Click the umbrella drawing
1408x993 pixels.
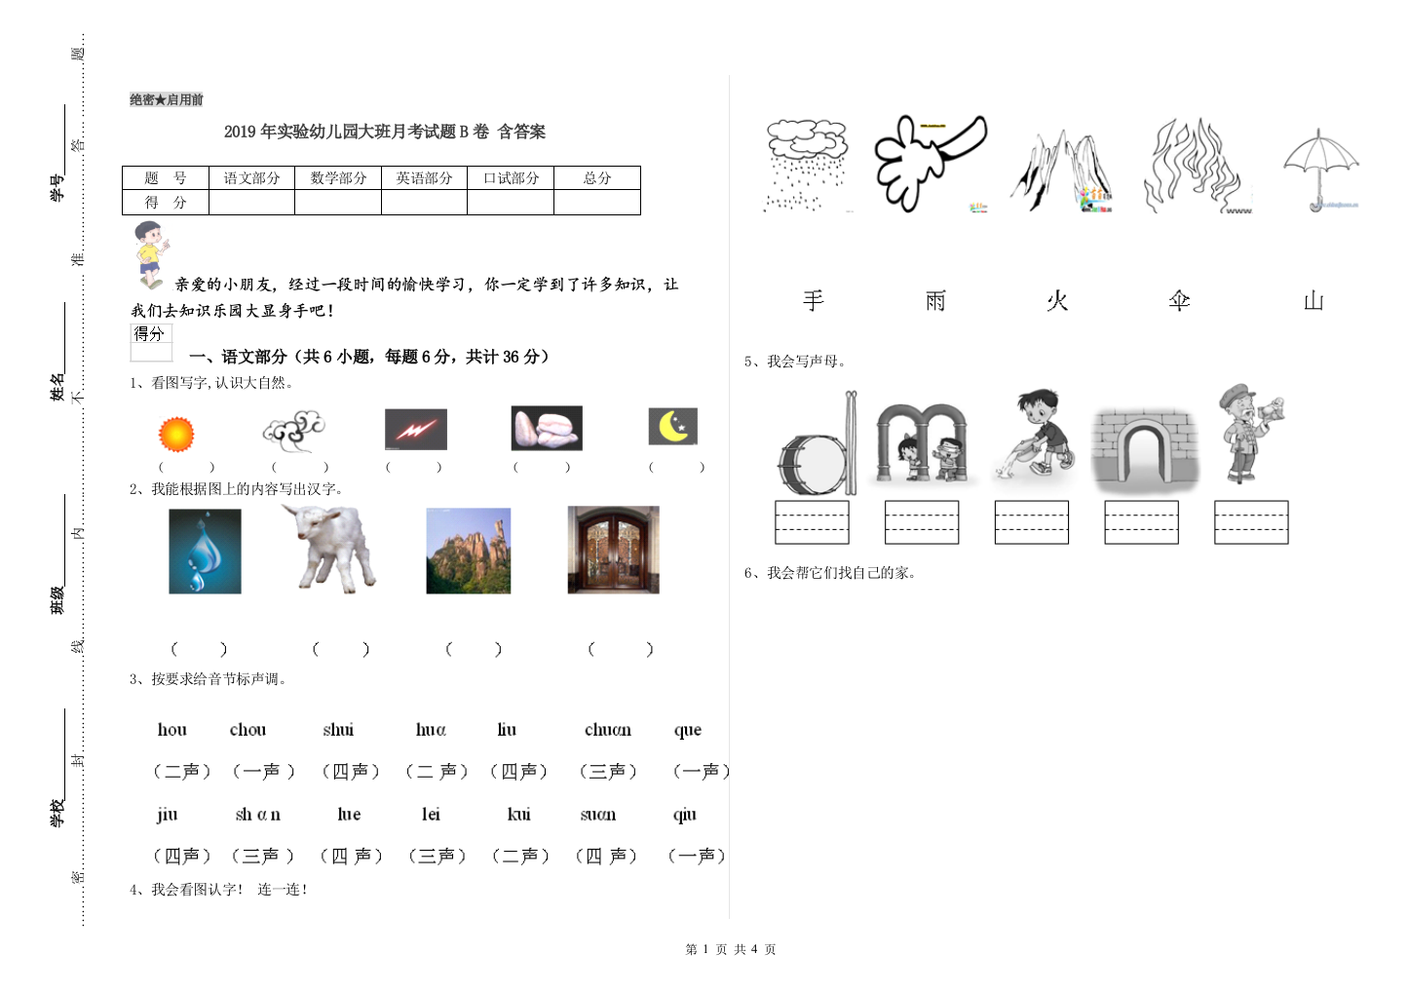(x=1320, y=170)
